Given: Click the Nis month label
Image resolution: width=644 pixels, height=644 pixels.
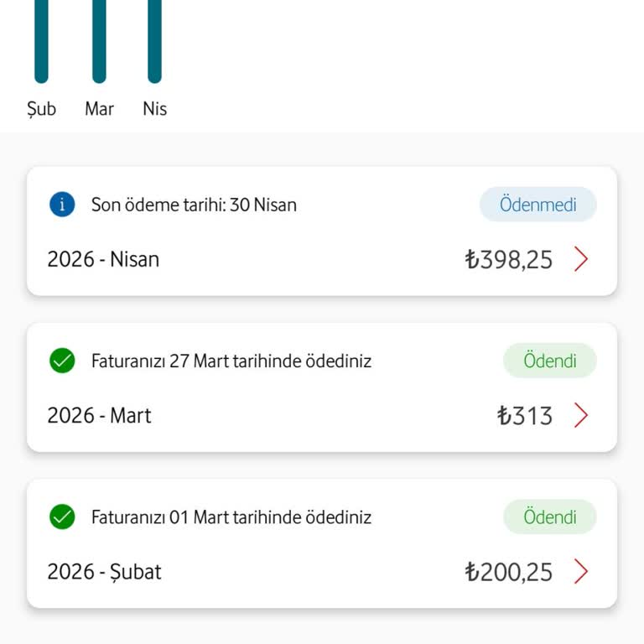Looking at the screenshot, I should click(x=154, y=109).
